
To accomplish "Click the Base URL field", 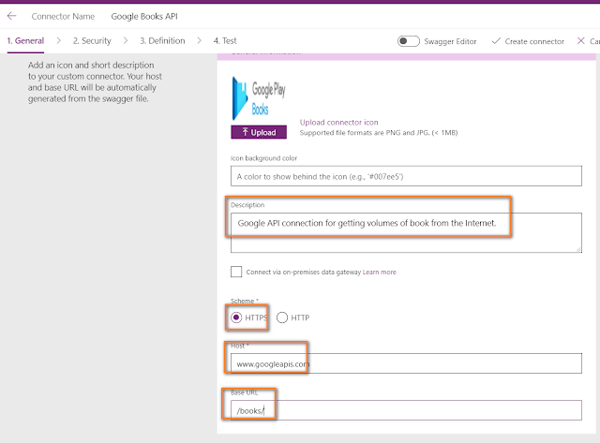I will (406, 410).
